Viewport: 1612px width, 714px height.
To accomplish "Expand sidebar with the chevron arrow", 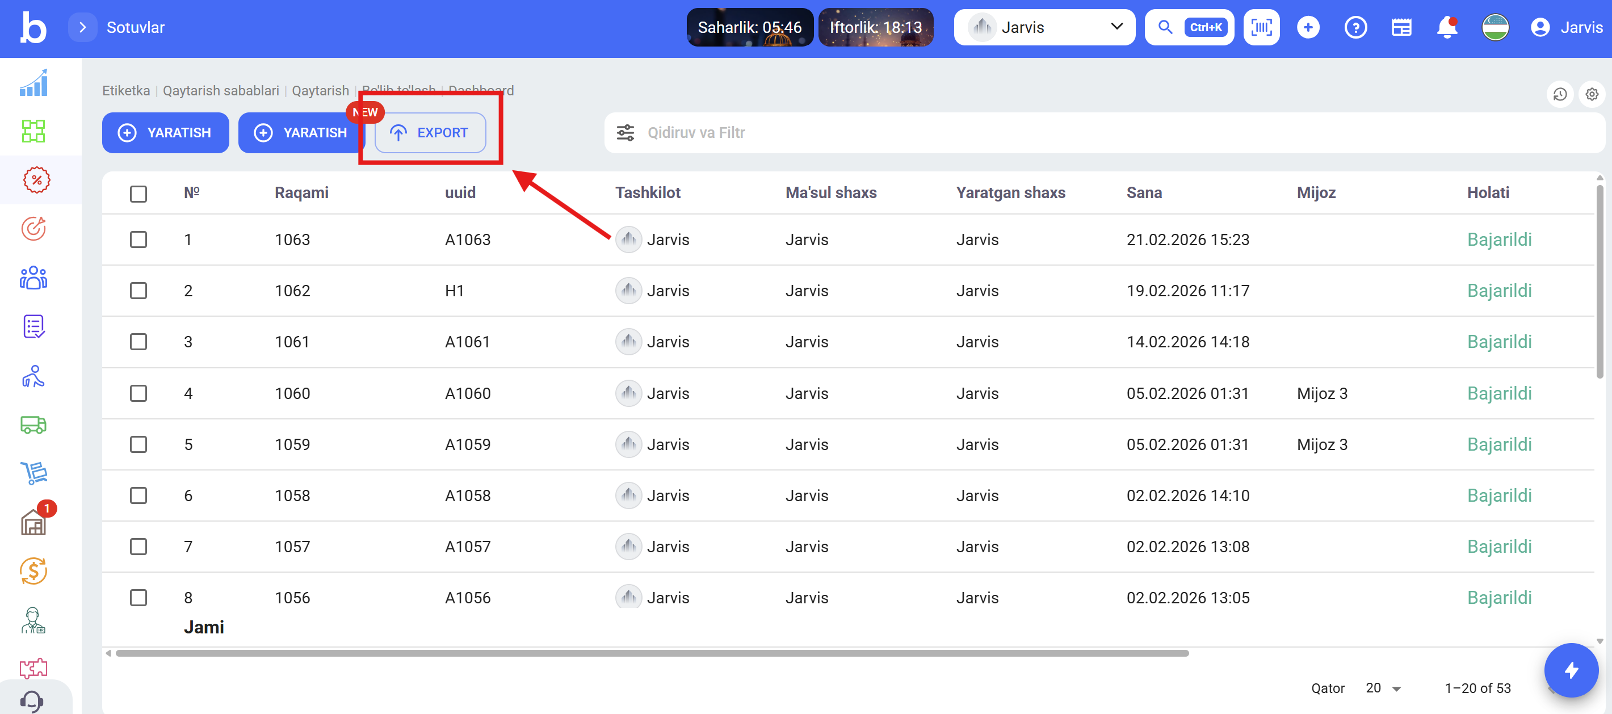I will click(83, 28).
